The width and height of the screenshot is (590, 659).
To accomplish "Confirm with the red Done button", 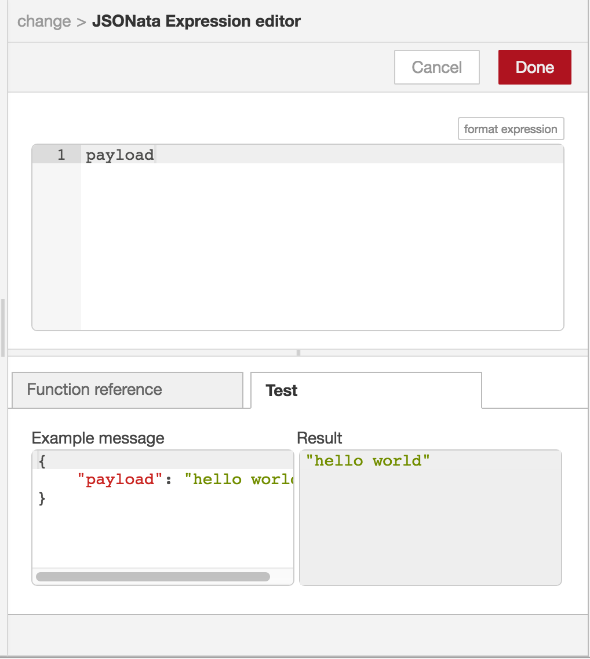I will (x=534, y=67).
